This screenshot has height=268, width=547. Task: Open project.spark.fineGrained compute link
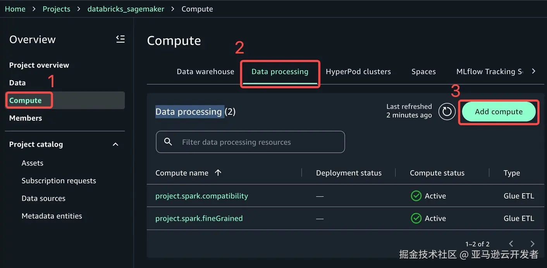pos(199,218)
